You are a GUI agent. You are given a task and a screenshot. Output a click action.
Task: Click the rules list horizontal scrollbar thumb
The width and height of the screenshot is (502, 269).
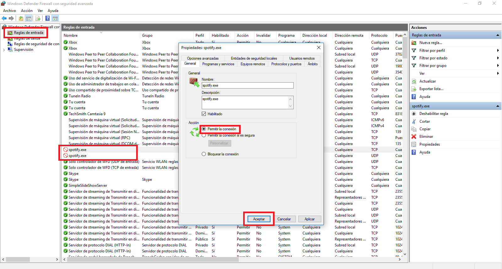pyautogui.click(x=152, y=260)
